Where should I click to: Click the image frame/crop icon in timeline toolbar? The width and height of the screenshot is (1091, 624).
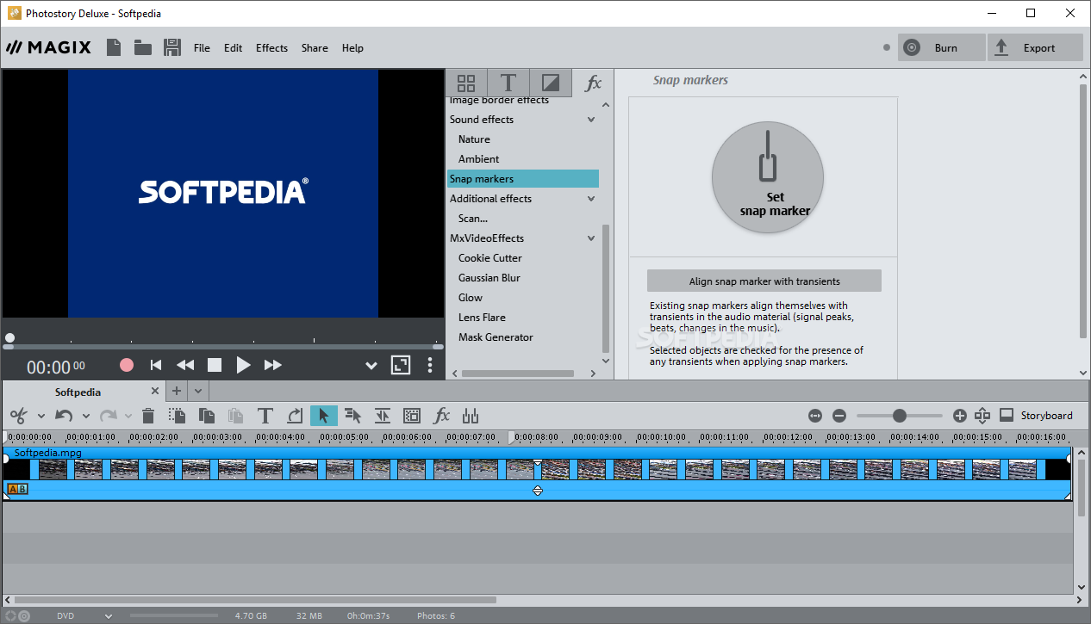click(x=412, y=416)
